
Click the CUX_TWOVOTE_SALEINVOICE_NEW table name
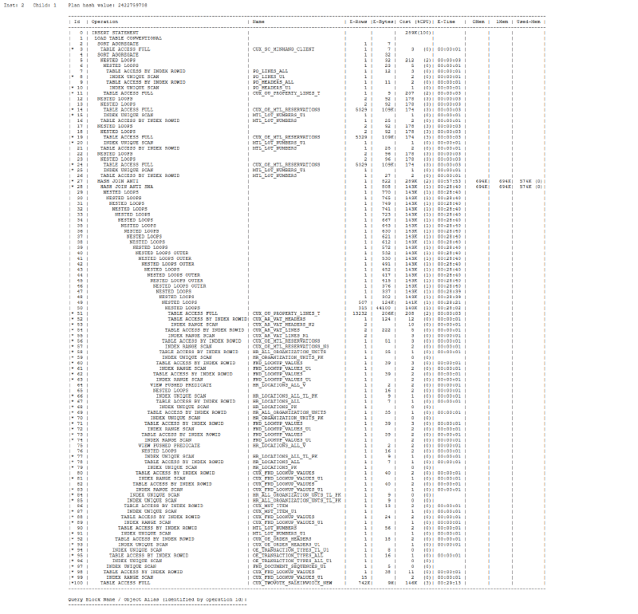292,583
